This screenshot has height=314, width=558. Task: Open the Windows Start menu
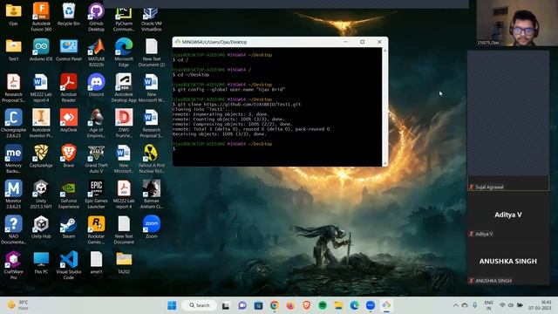click(x=172, y=305)
